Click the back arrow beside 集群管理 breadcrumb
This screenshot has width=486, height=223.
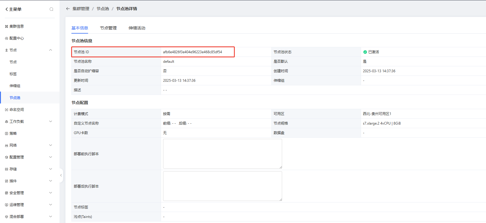(68, 9)
